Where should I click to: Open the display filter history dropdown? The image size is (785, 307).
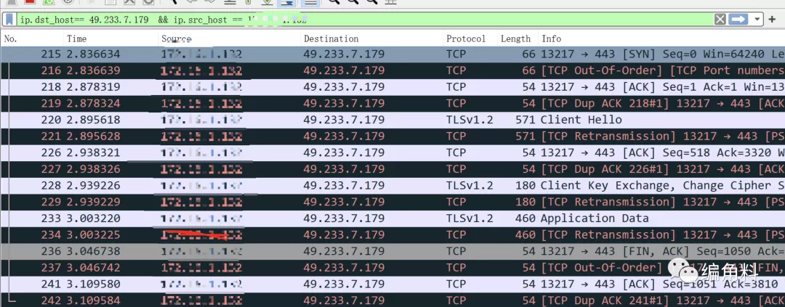pyautogui.click(x=757, y=20)
